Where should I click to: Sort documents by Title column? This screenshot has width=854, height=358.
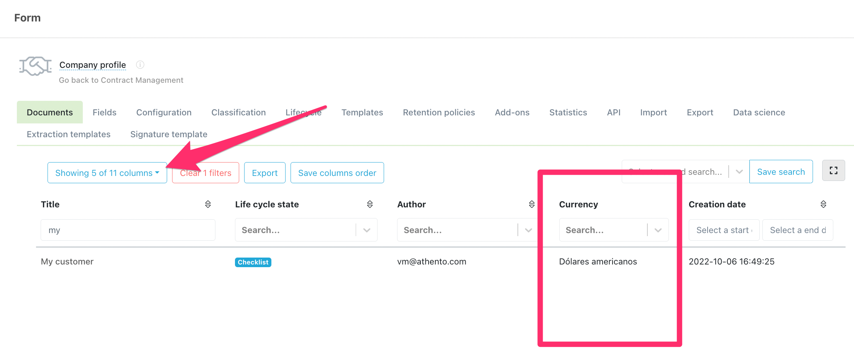(208, 204)
